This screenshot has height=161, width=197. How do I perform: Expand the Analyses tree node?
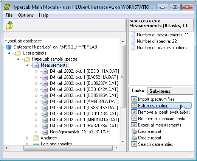[27, 138]
